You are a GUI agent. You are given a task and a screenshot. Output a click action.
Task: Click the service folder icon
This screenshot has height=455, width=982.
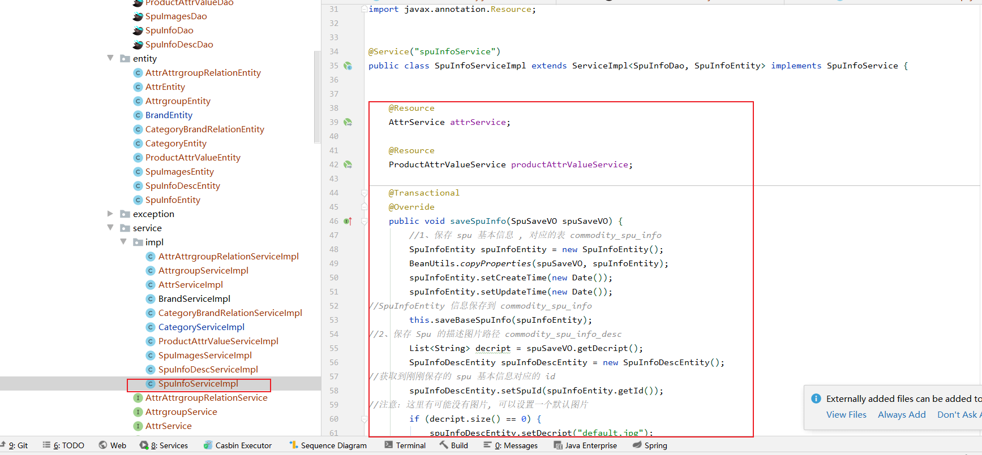tap(125, 228)
